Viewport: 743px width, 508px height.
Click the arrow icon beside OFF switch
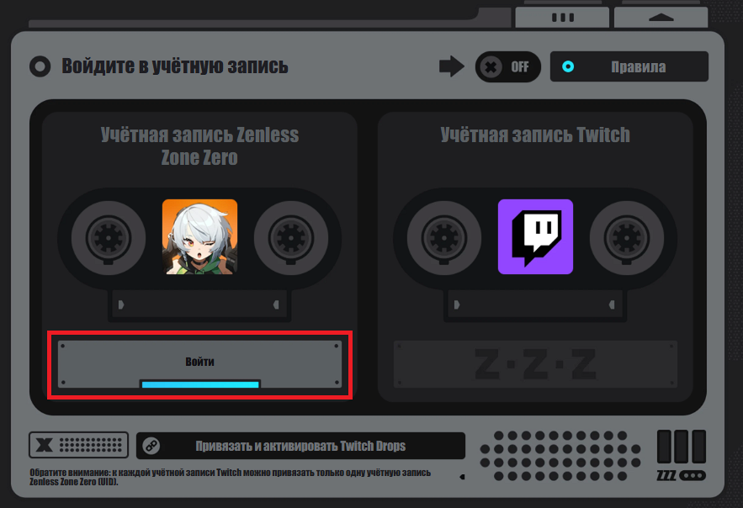452,66
